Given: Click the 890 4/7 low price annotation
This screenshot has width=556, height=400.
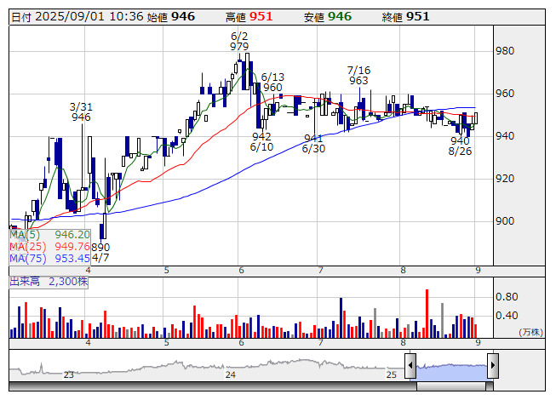Looking at the screenshot, I should [100, 252].
